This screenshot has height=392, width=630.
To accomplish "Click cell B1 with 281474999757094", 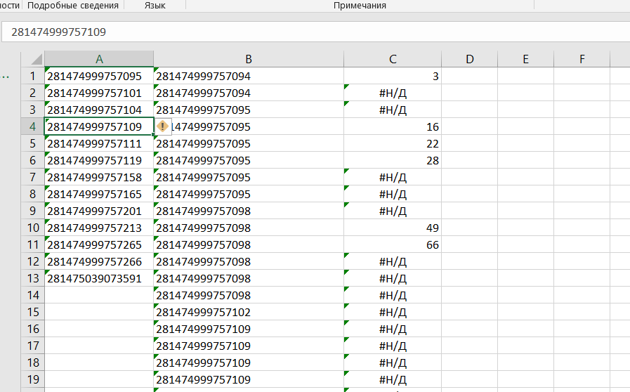I will coord(249,76).
